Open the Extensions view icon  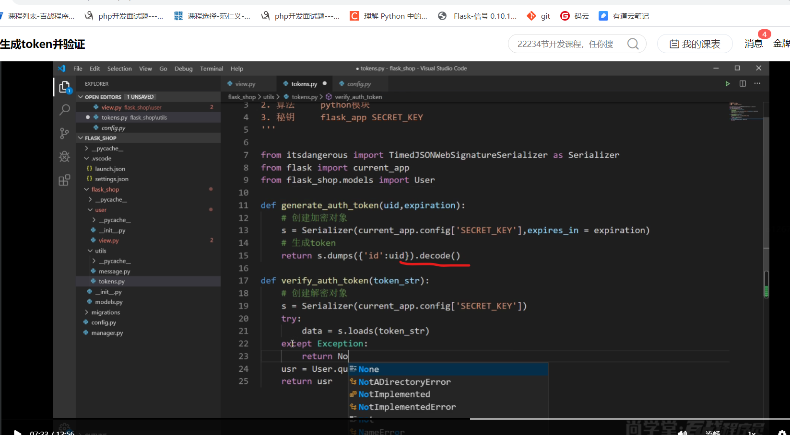coord(64,180)
